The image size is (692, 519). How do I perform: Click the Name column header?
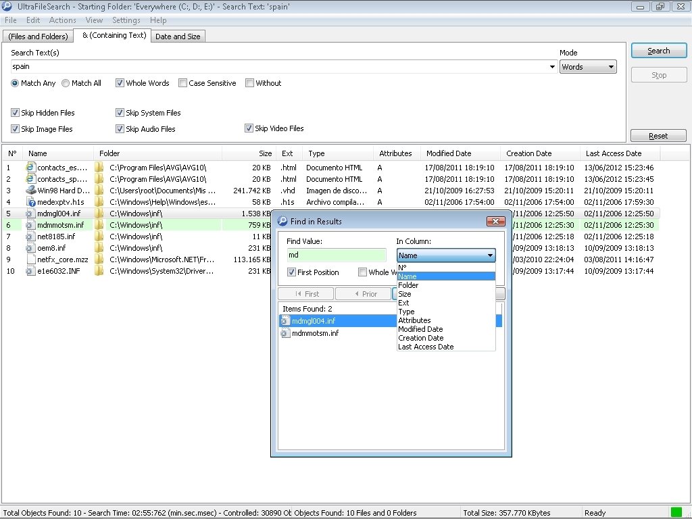point(58,153)
